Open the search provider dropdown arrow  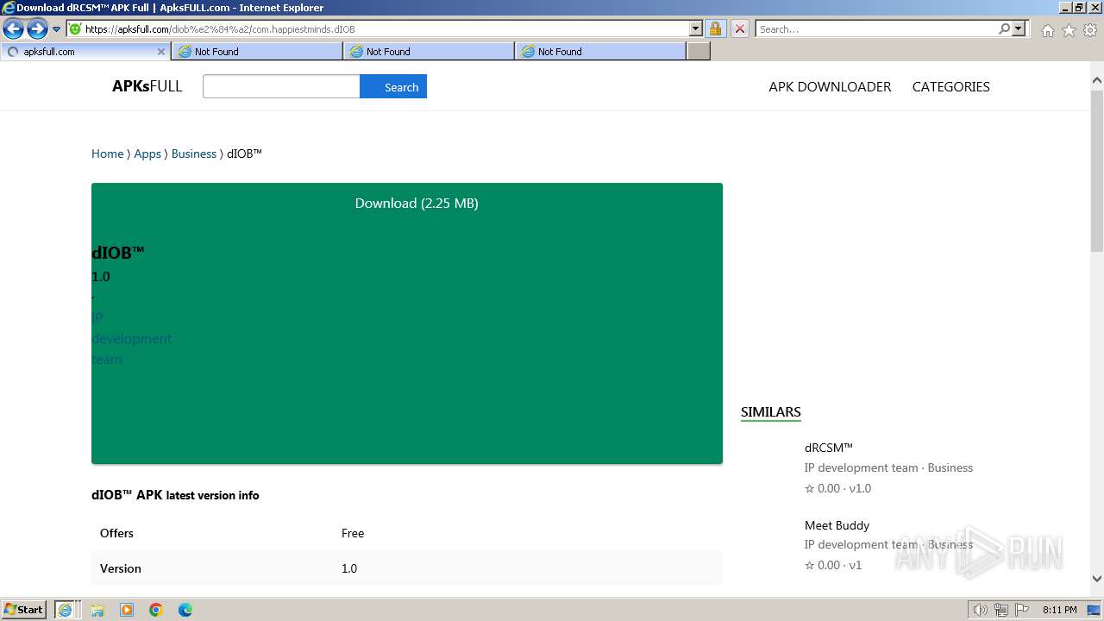click(1019, 29)
